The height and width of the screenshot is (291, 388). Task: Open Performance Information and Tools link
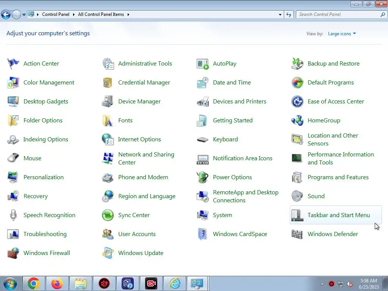point(341,158)
